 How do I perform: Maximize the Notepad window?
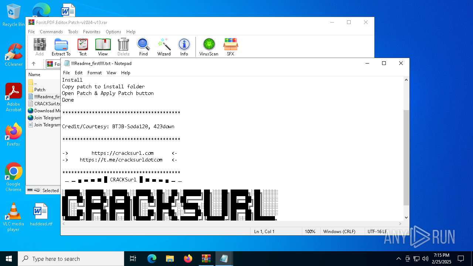coord(384,63)
